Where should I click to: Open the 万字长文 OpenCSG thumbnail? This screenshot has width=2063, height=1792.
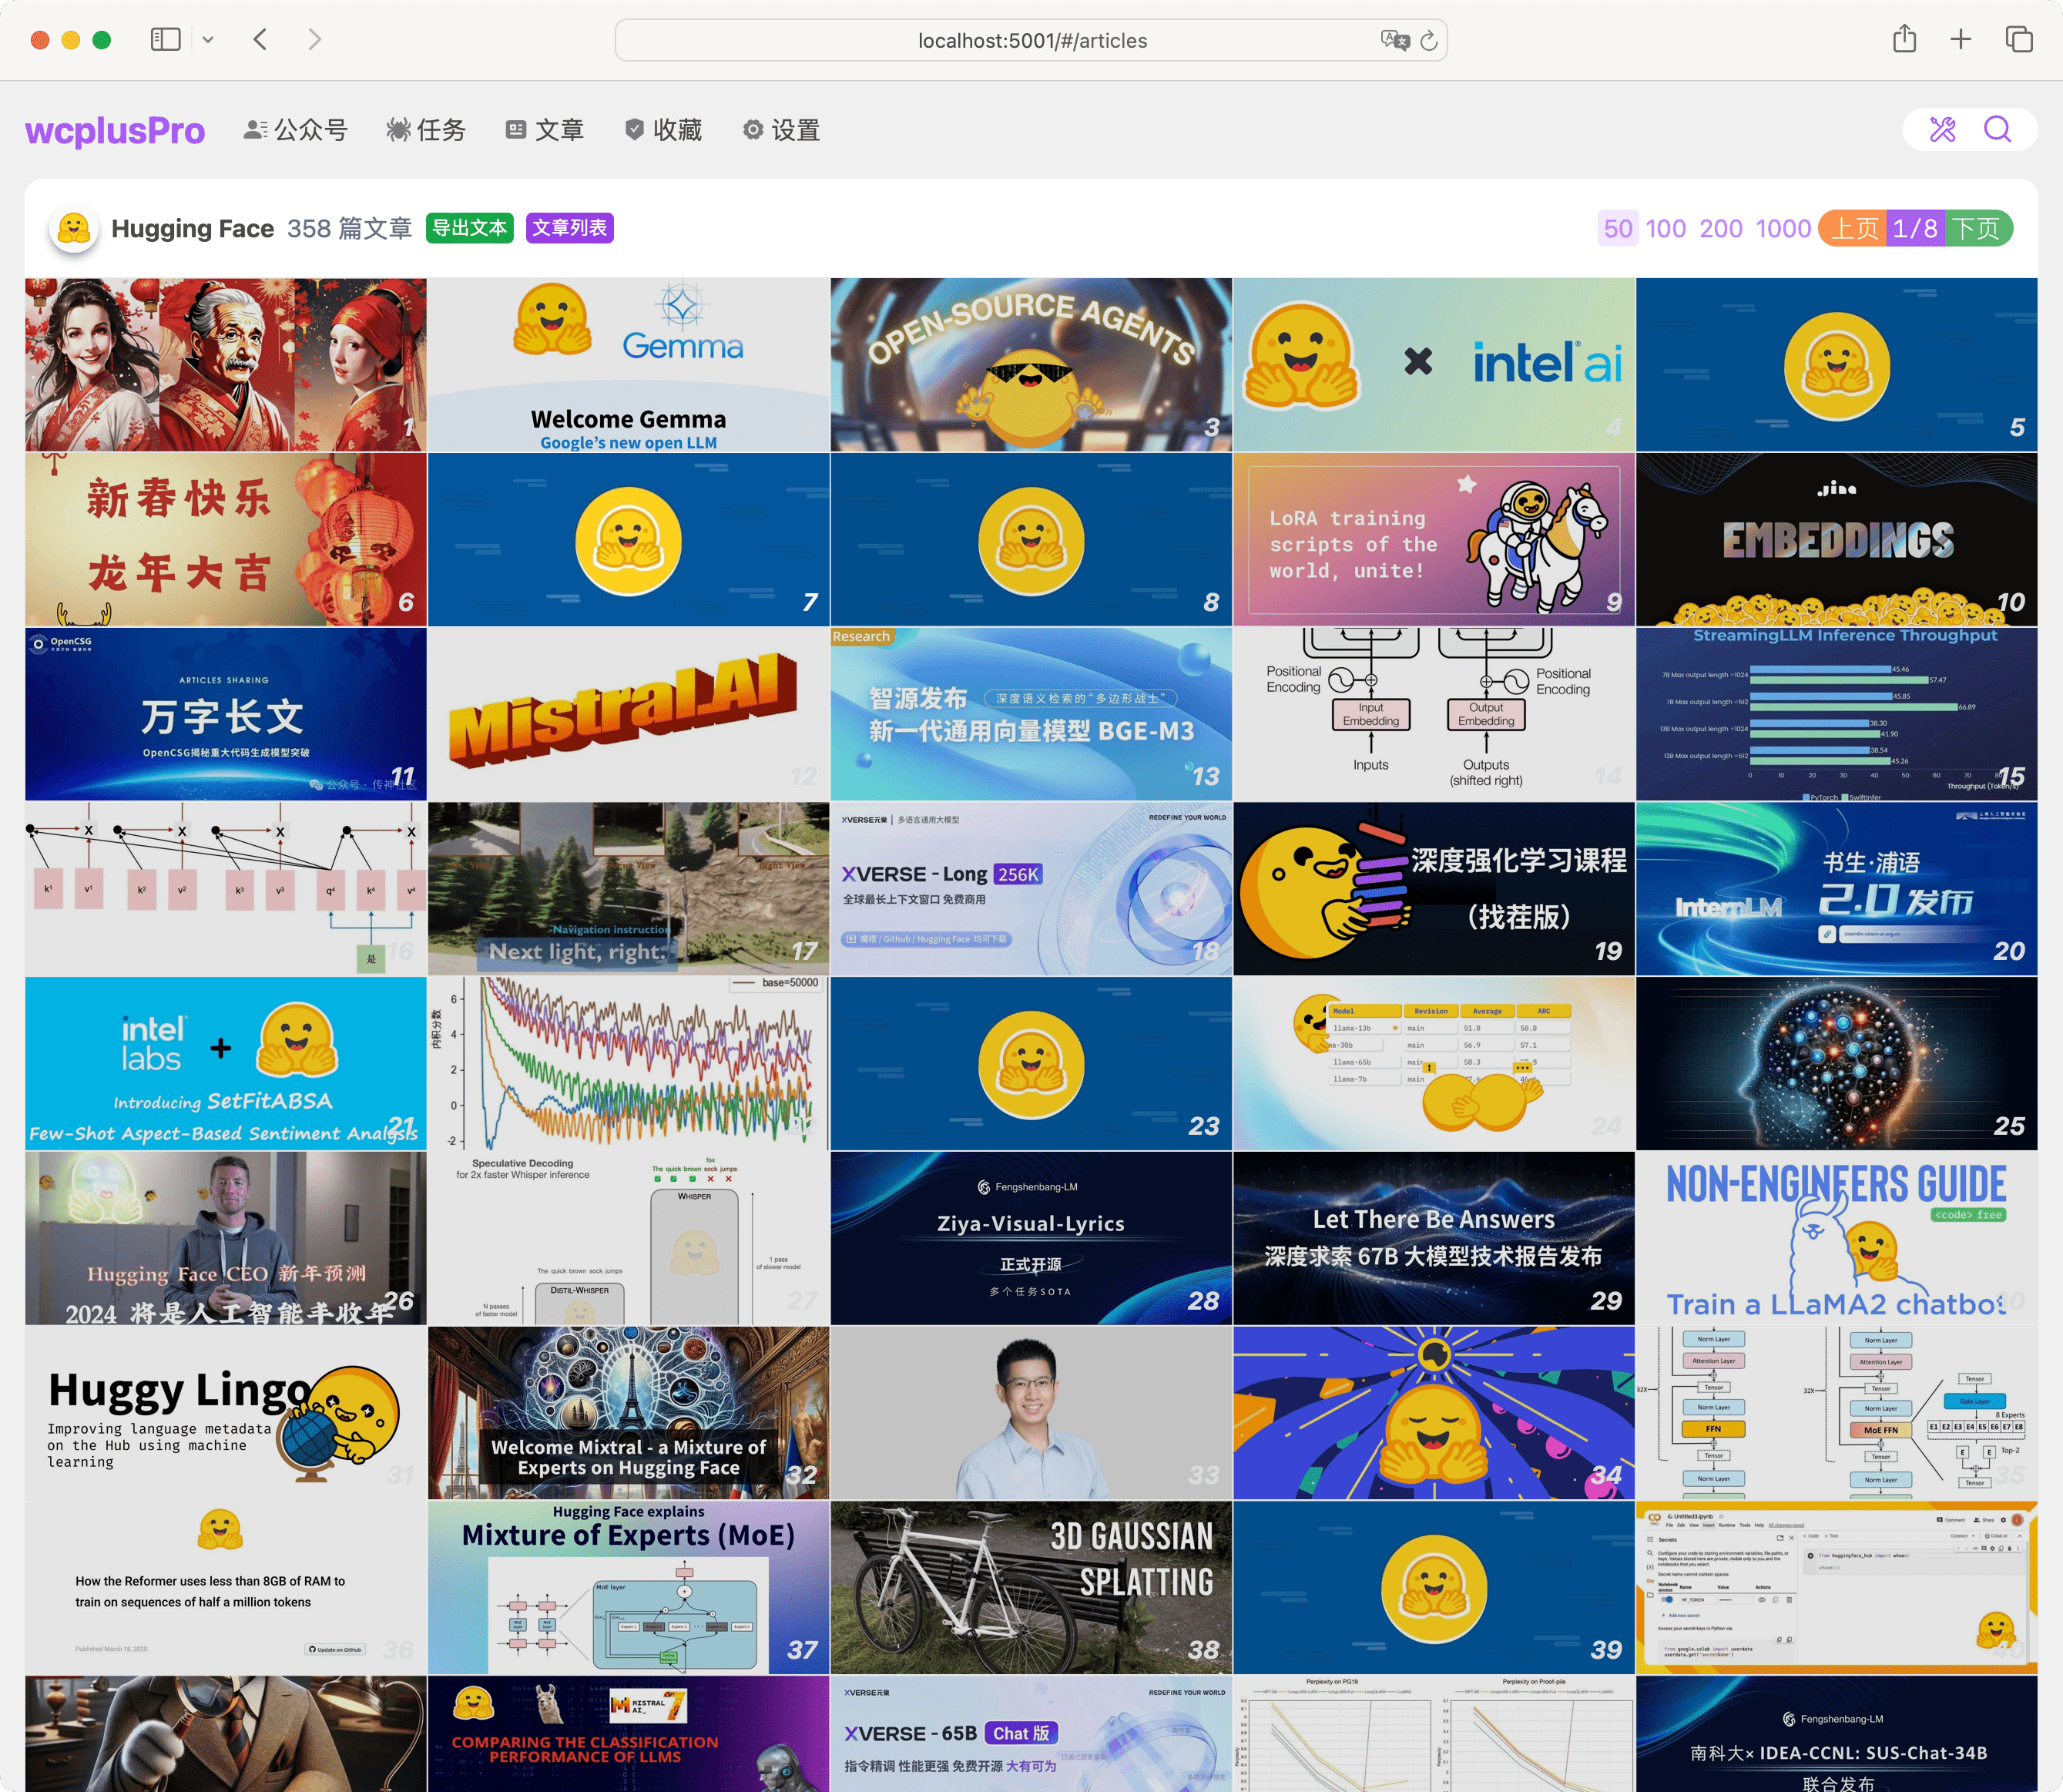(x=226, y=714)
